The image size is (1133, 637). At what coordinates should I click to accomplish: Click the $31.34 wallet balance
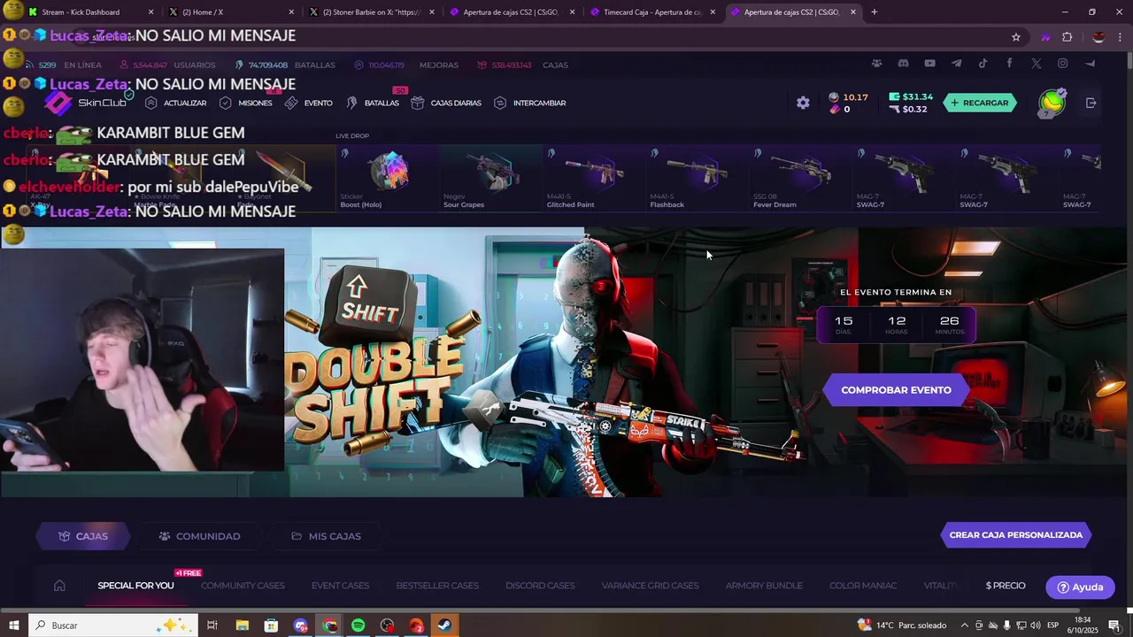[x=910, y=97]
